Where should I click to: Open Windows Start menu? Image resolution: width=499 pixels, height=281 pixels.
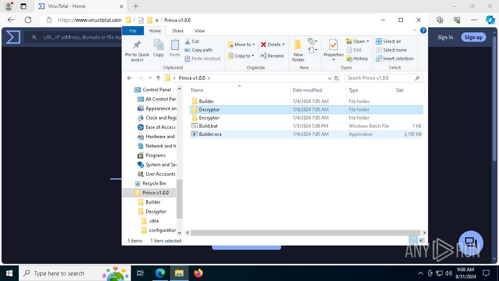click(x=9, y=273)
